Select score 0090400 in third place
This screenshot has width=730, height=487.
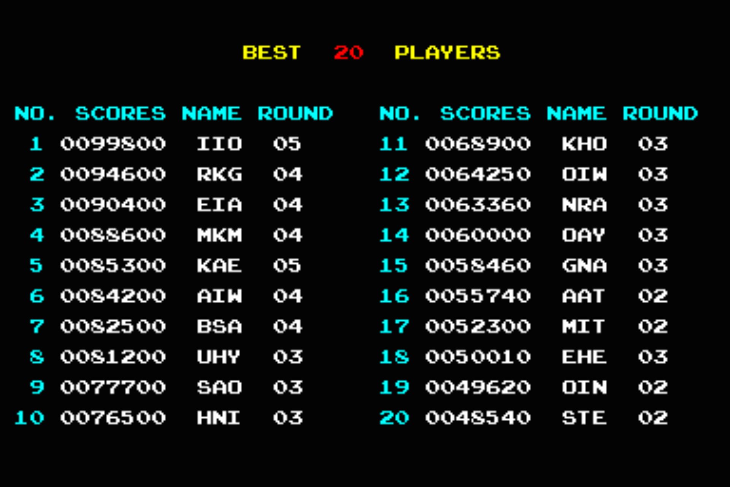pyautogui.click(x=113, y=205)
